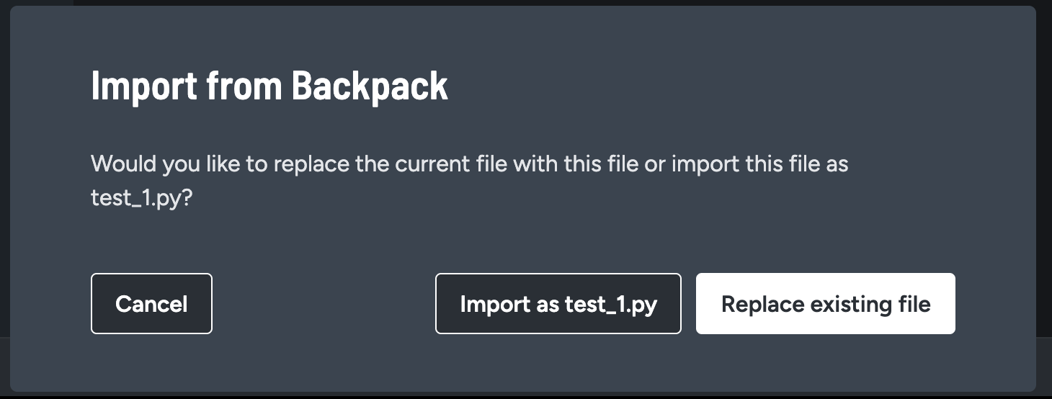
Task: Click the Import from Backpack heading
Action: click(x=269, y=86)
